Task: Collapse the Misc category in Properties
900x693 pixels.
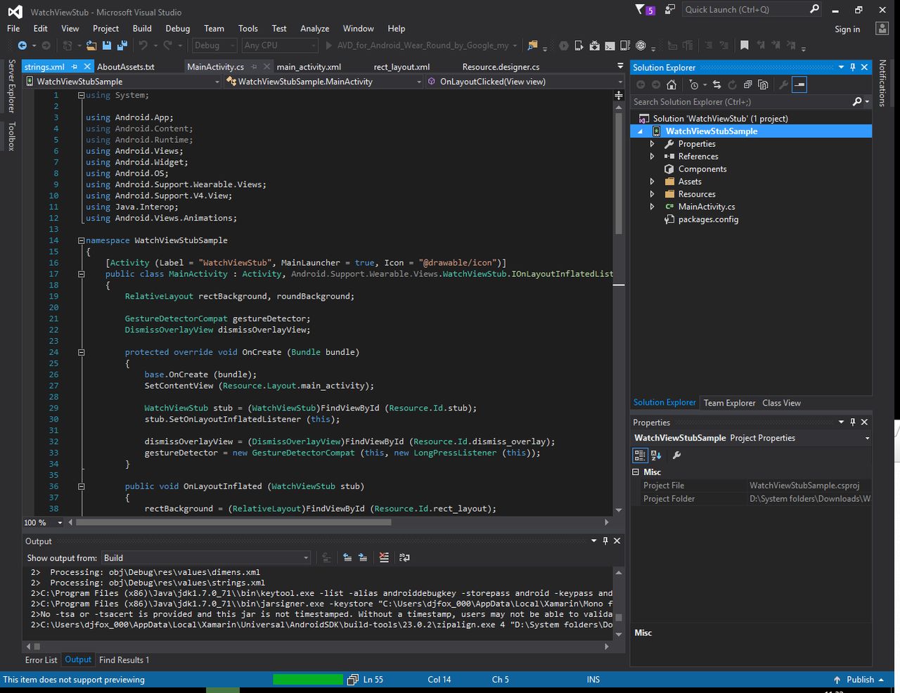Action: (636, 472)
